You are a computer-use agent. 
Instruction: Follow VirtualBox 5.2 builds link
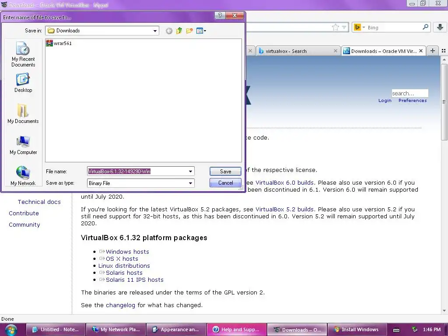coord(284,209)
